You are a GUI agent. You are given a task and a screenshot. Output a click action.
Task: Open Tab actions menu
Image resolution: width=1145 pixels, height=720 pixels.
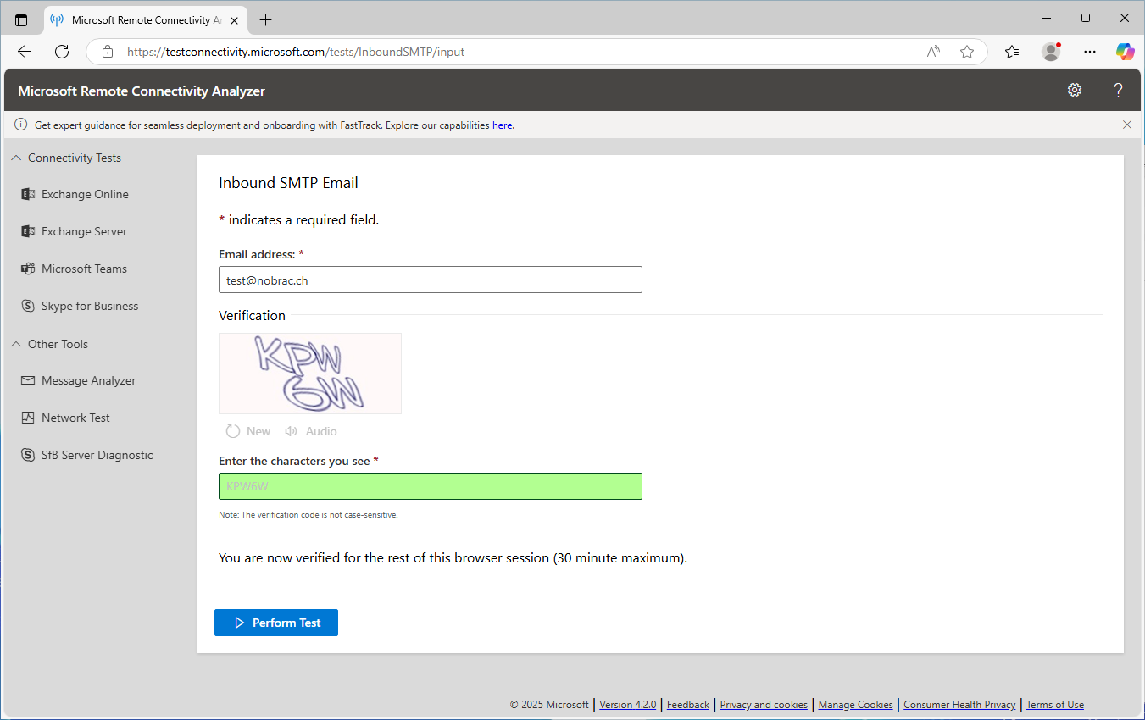point(21,19)
